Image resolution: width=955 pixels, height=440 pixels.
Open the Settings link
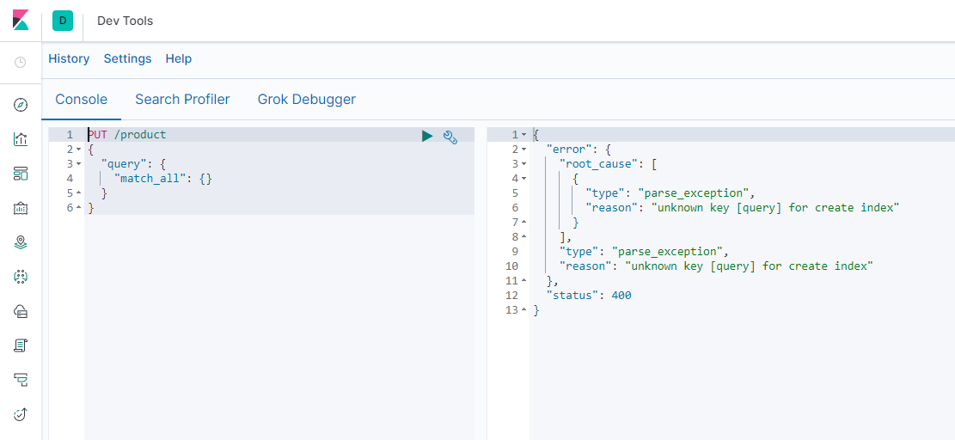click(127, 58)
